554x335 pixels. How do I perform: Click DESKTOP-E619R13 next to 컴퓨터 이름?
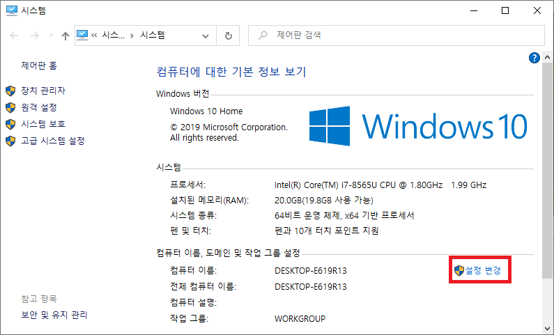(x=311, y=271)
